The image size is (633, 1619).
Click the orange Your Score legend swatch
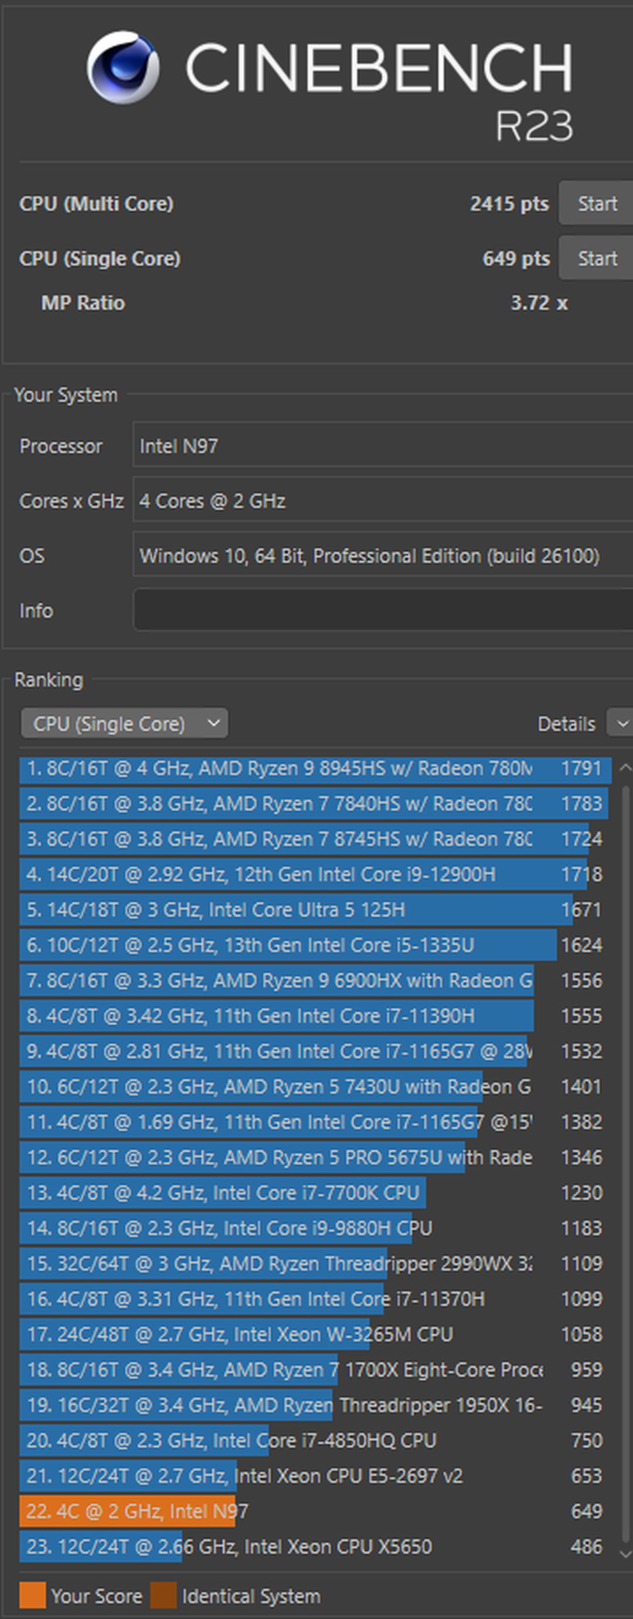pos(33,1596)
